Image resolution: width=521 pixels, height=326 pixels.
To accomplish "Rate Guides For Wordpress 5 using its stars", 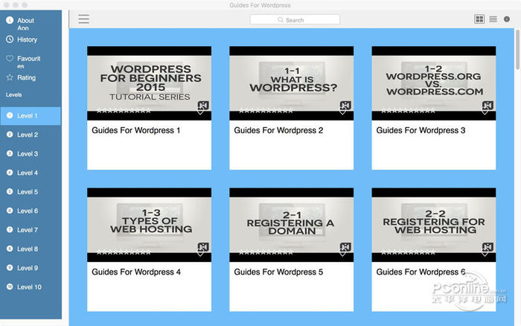I will [266, 252].
